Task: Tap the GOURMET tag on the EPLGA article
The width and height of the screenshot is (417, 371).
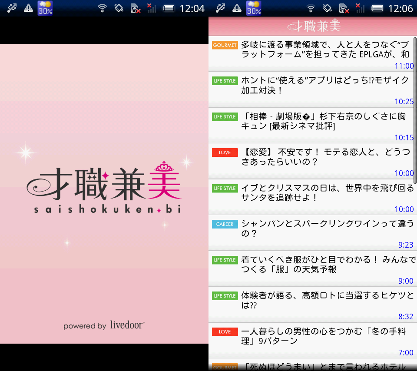Action: (x=225, y=45)
